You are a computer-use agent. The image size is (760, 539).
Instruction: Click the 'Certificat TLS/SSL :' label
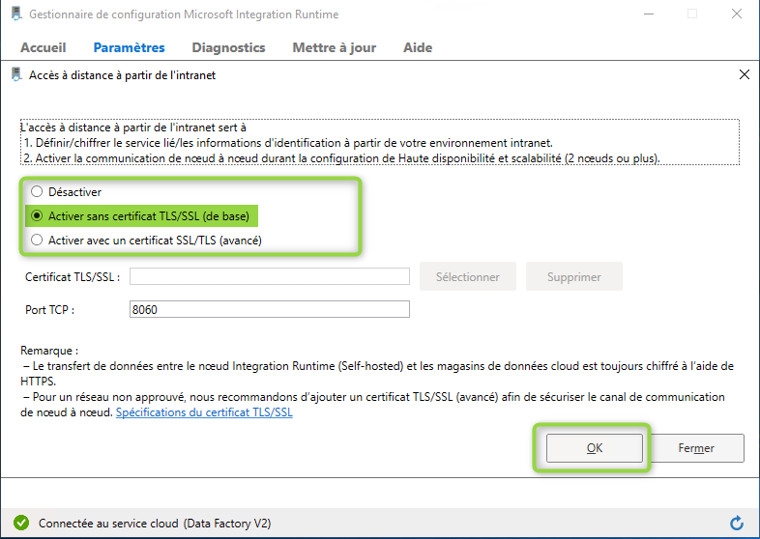click(73, 277)
